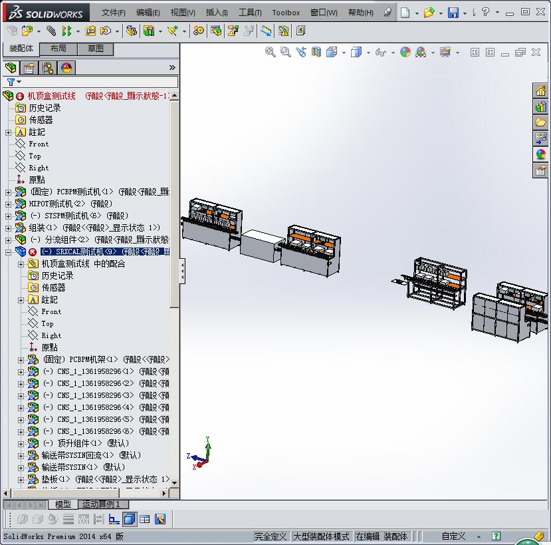Toggle the axis-colored sketch icon in bottom toolbar
The height and width of the screenshot is (545, 551).
(114, 519)
